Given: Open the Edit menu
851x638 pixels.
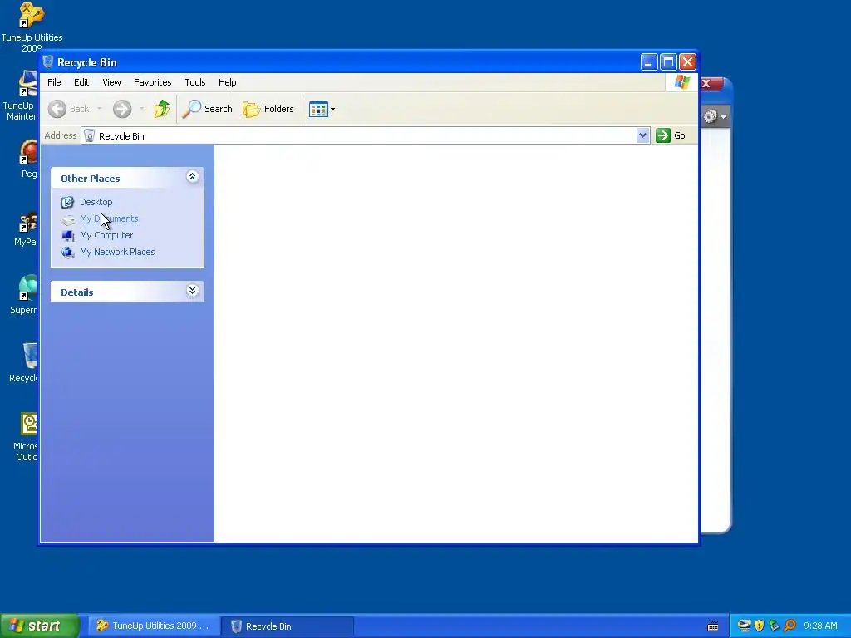Looking at the screenshot, I should (x=81, y=82).
